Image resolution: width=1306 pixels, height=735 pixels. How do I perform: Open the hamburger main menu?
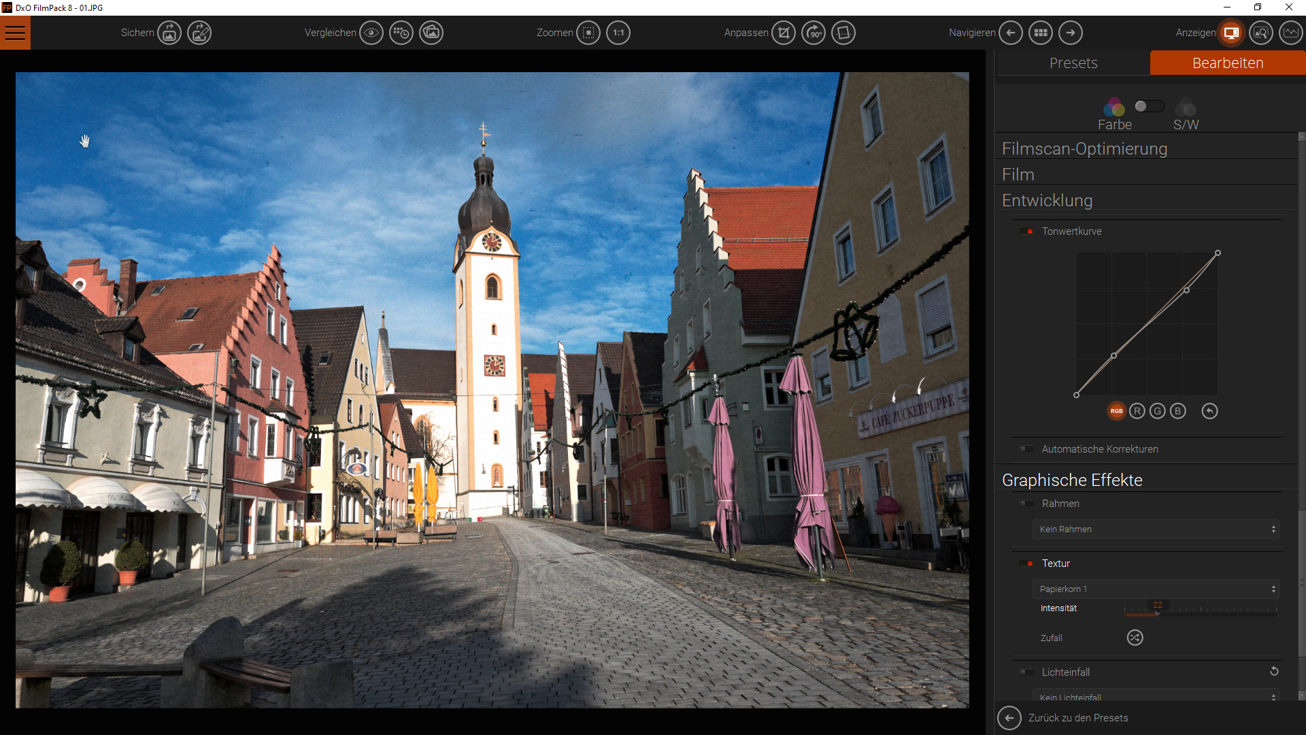[x=15, y=33]
